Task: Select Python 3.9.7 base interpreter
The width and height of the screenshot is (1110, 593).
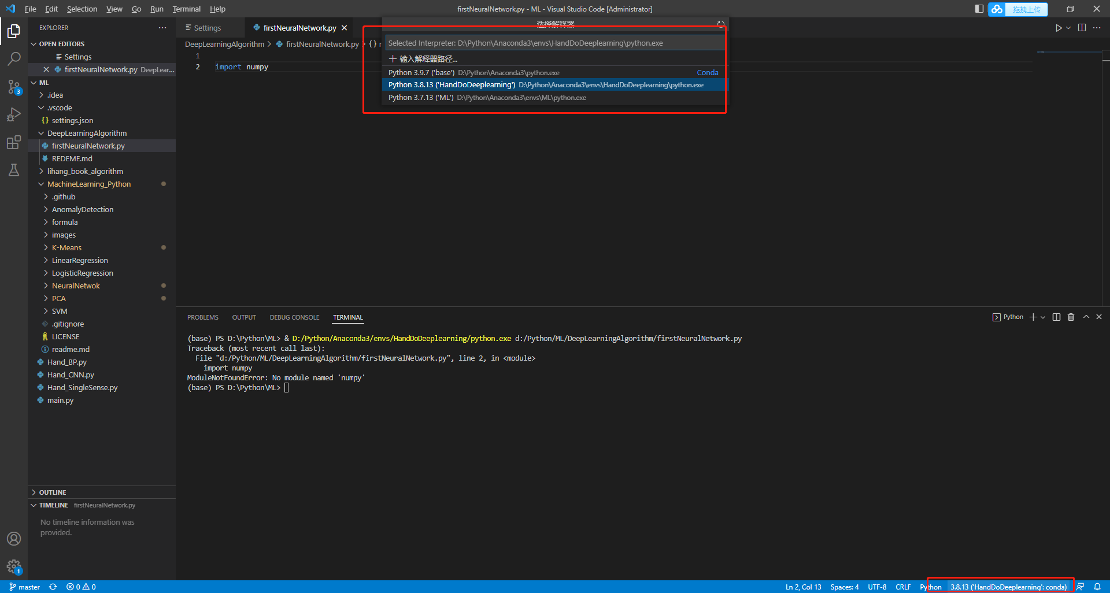Action: click(555, 72)
